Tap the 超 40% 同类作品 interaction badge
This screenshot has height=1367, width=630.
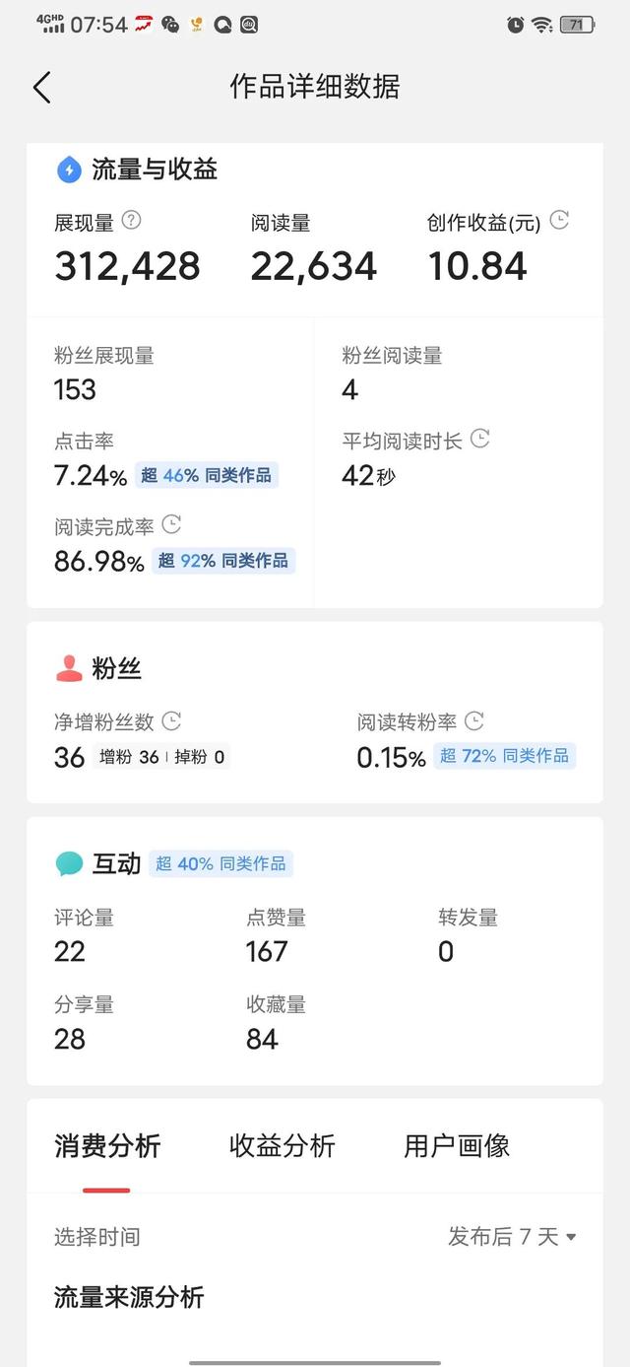221,864
